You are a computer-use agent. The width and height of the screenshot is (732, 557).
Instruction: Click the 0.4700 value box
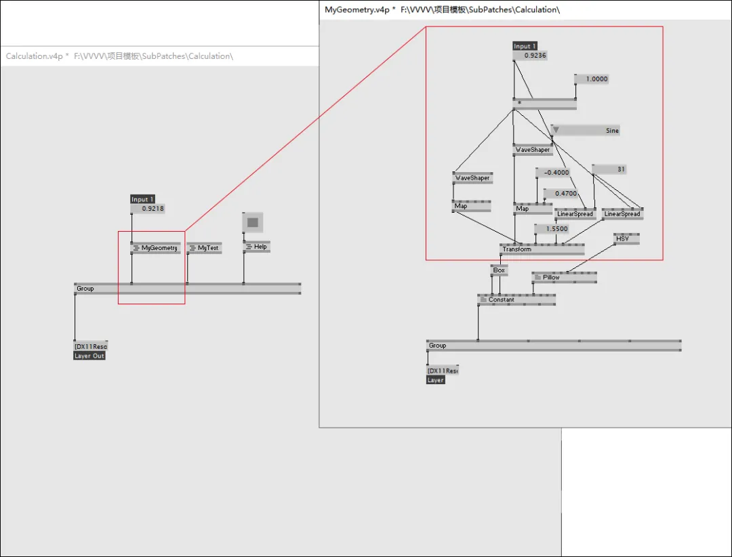561,193
